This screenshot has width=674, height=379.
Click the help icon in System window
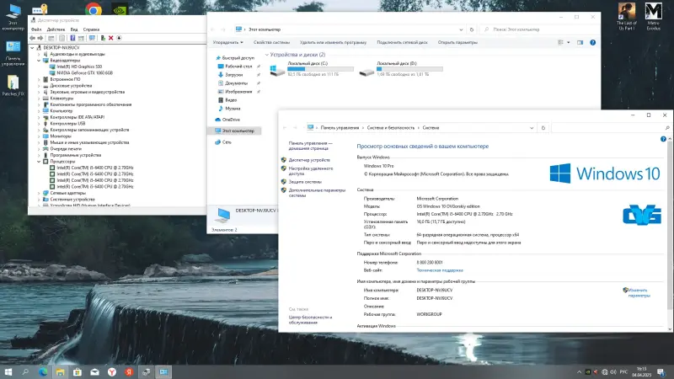[x=663, y=139]
